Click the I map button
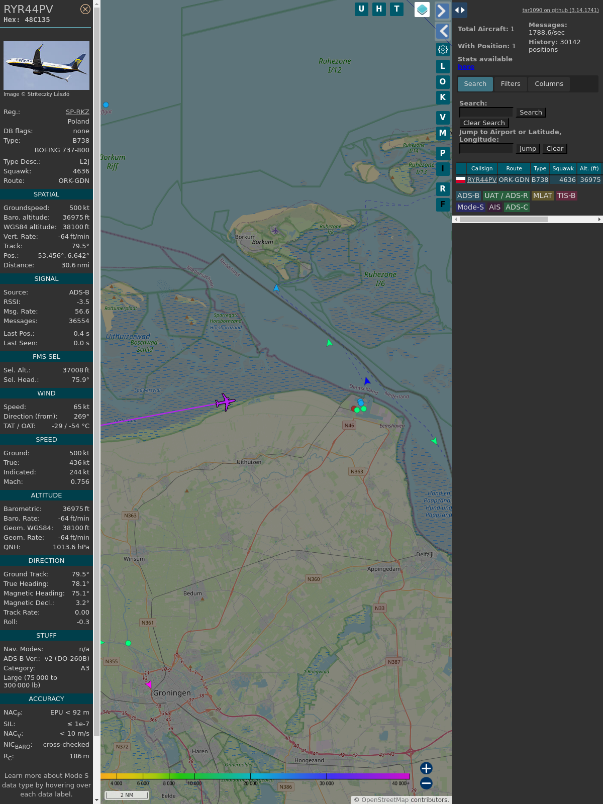This screenshot has height=804, width=603. (443, 169)
